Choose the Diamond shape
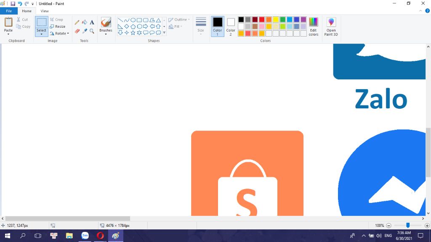The width and height of the screenshot is (431, 242). pos(126,26)
